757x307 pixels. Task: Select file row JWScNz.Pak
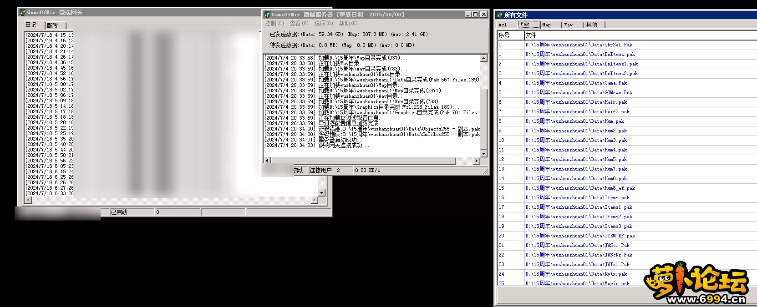pyautogui.click(x=627, y=255)
